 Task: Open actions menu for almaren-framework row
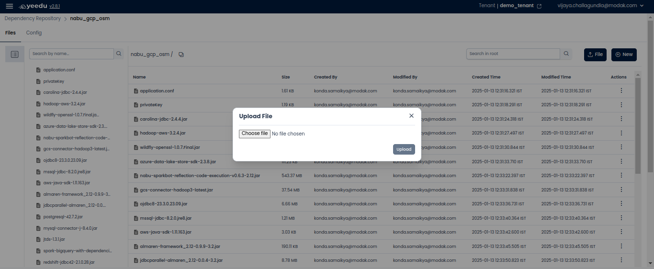click(621, 247)
